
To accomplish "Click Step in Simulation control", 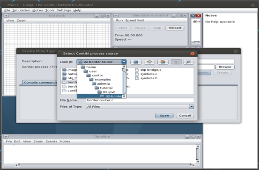I will tap(157, 28).
